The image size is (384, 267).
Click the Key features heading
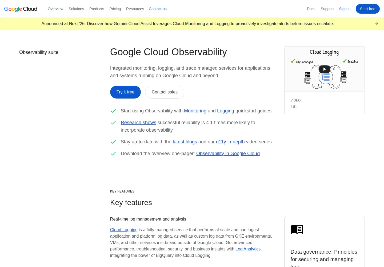(x=131, y=203)
